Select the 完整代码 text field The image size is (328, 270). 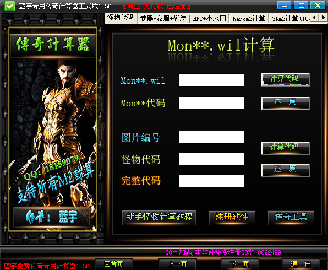click(211, 181)
